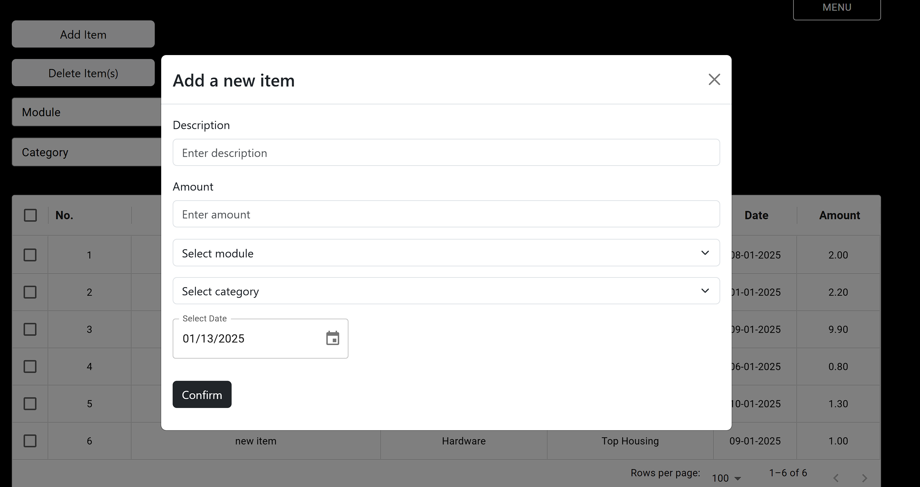The image size is (920, 487).
Task: Go to previous table page arrow
Action: pos(836,478)
